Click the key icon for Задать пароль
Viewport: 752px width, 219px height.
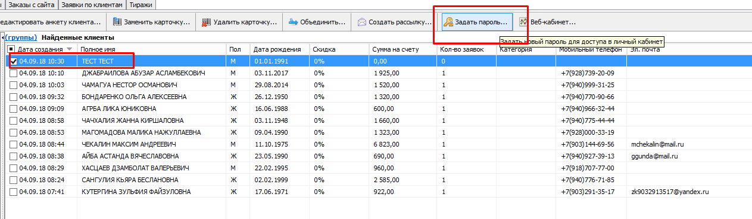pyautogui.click(x=448, y=23)
